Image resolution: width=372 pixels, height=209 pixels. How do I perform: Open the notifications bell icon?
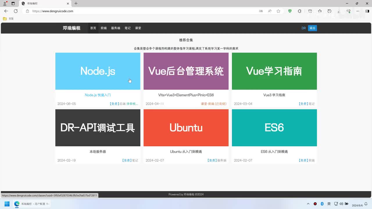[366, 204]
